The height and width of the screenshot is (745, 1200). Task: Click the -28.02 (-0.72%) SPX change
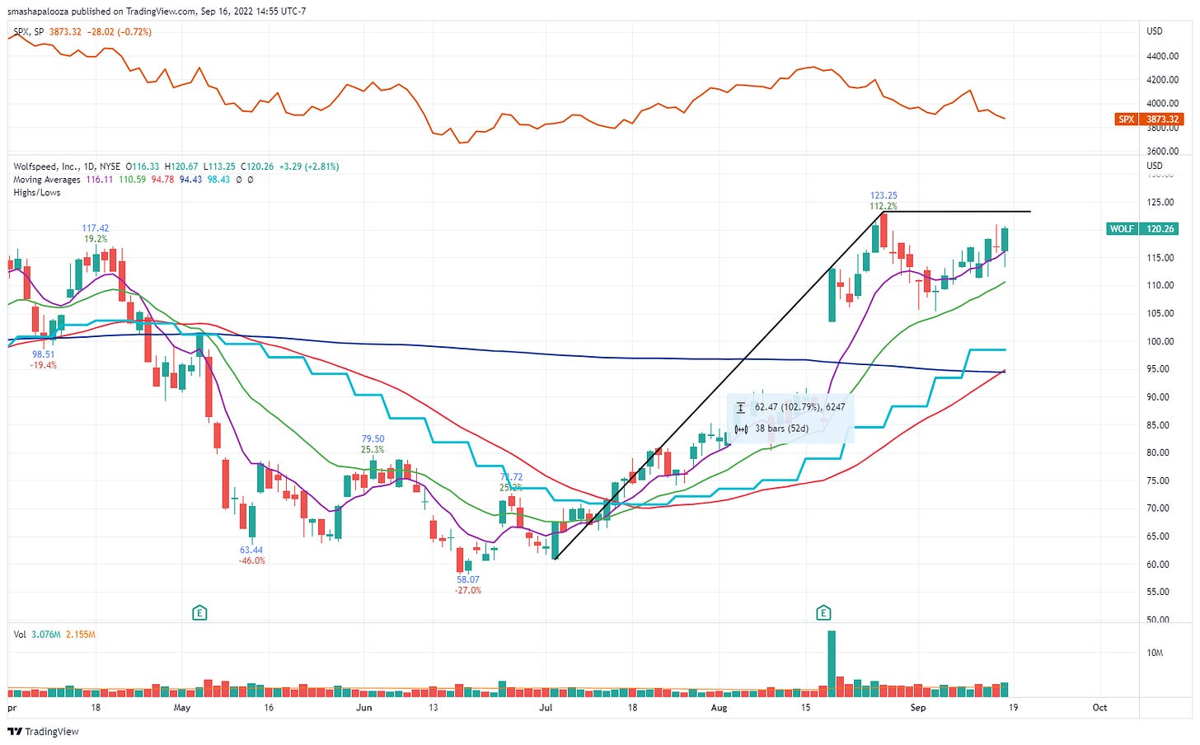(x=121, y=32)
